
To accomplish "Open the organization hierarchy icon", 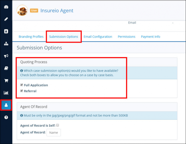I will [6, 44].
